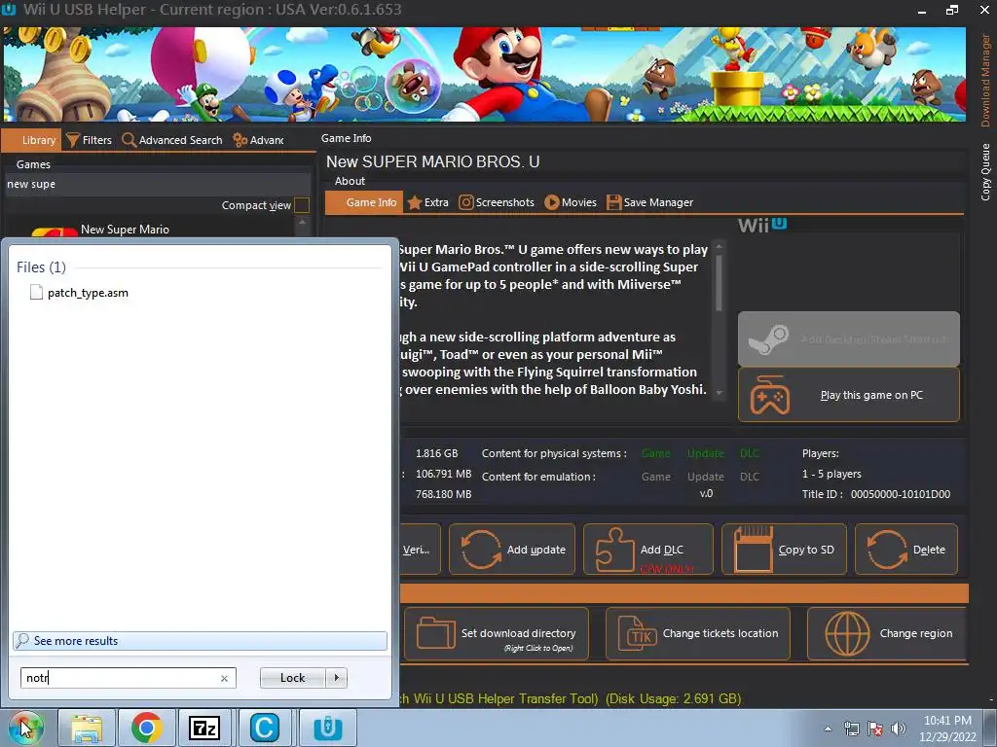
Task: Click the taskbar clock showing 10:41 PM
Action: [x=947, y=729]
